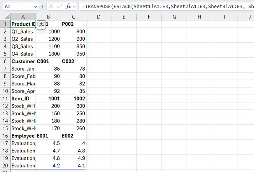Click the value 1000
Screen dimensions: 254x172
click(48, 31)
